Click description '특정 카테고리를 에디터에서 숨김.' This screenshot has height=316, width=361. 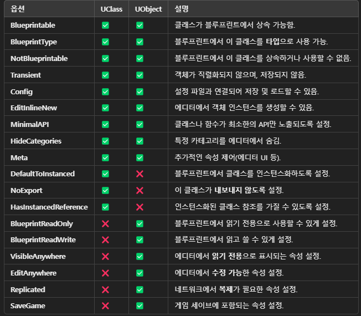coord(228,141)
